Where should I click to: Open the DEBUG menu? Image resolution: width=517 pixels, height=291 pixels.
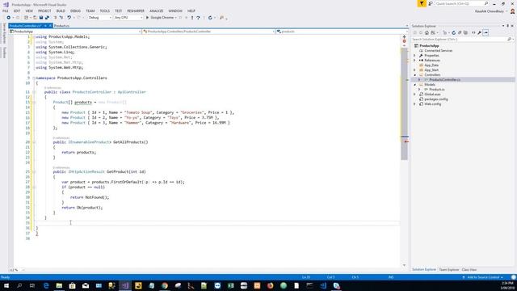click(x=75, y=11)
